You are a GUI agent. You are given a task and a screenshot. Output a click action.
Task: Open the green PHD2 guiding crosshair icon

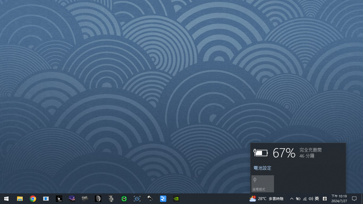point(124,199)
